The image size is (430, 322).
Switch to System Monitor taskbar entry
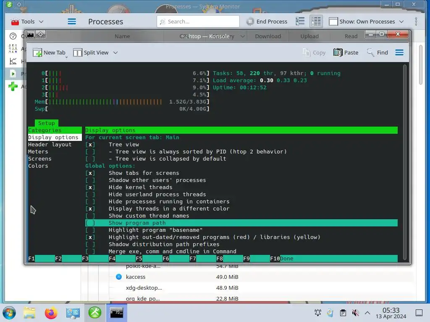pos(94,313)
